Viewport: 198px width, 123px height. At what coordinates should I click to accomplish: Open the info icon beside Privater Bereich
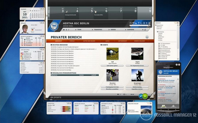147,37
